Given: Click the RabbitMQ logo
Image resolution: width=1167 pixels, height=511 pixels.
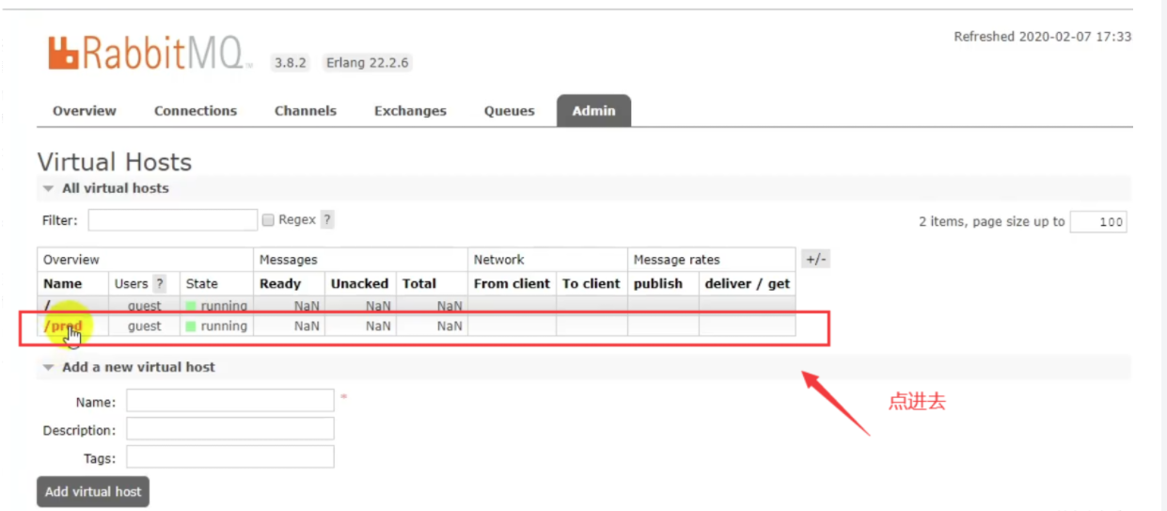Looking at the screenshot, I should pyautogui.click(x=150, y=54).
